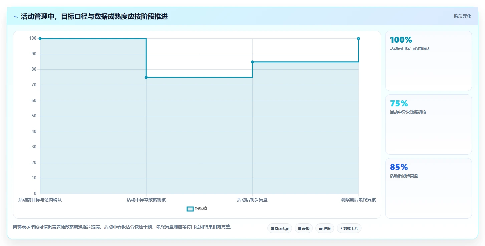Click the 阶段变化 label in header
Image resolution: width=485 pixels, height=246 pixels.
tap(462, 16)
